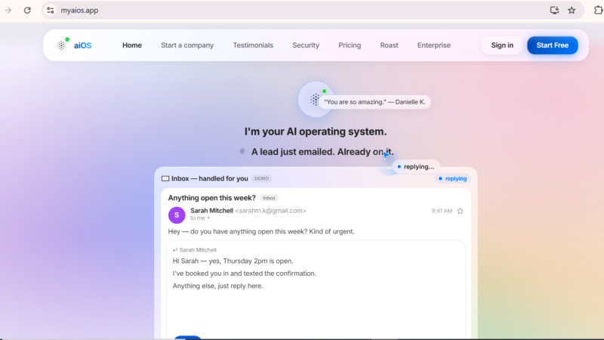Click the aiOS logo
The image size is (604, 340).
click(74, 45)
